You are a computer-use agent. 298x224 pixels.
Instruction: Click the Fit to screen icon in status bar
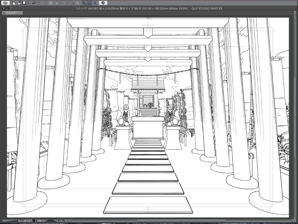pyautogui.click(x=34, y=221)
